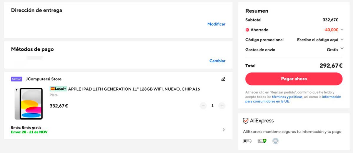Click the AliExpress shield logo
This screenshot has width=353, height=153.
[246, 121]
